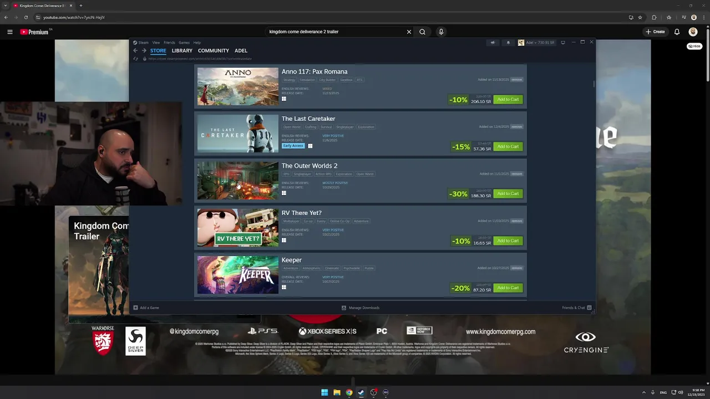Open The Last Caretaker title link
This screenshot has width=710, height=399.
pyautogui.click(x=308, y=119)
